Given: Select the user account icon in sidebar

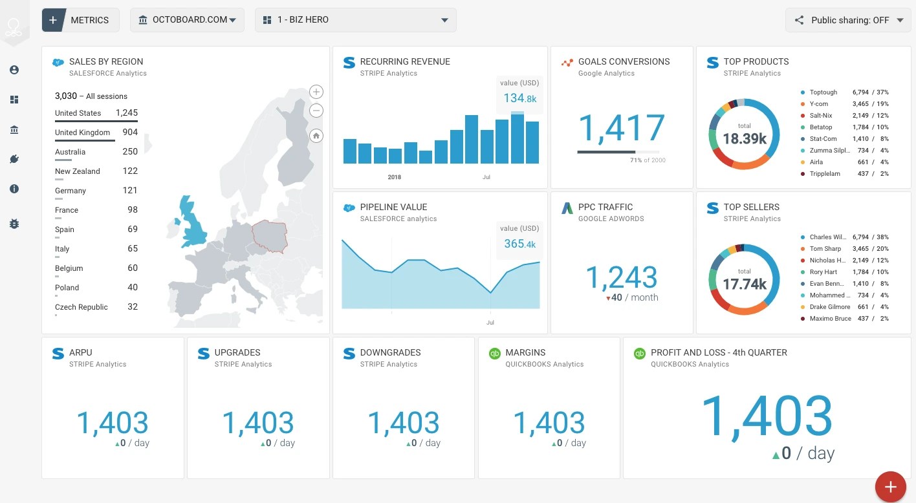Looking at the screenshot, I should click(x=14, y=70).
